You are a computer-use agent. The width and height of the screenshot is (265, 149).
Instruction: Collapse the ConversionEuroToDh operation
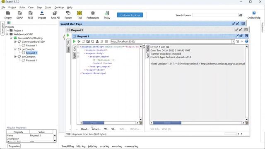click(x=15, y=41)
